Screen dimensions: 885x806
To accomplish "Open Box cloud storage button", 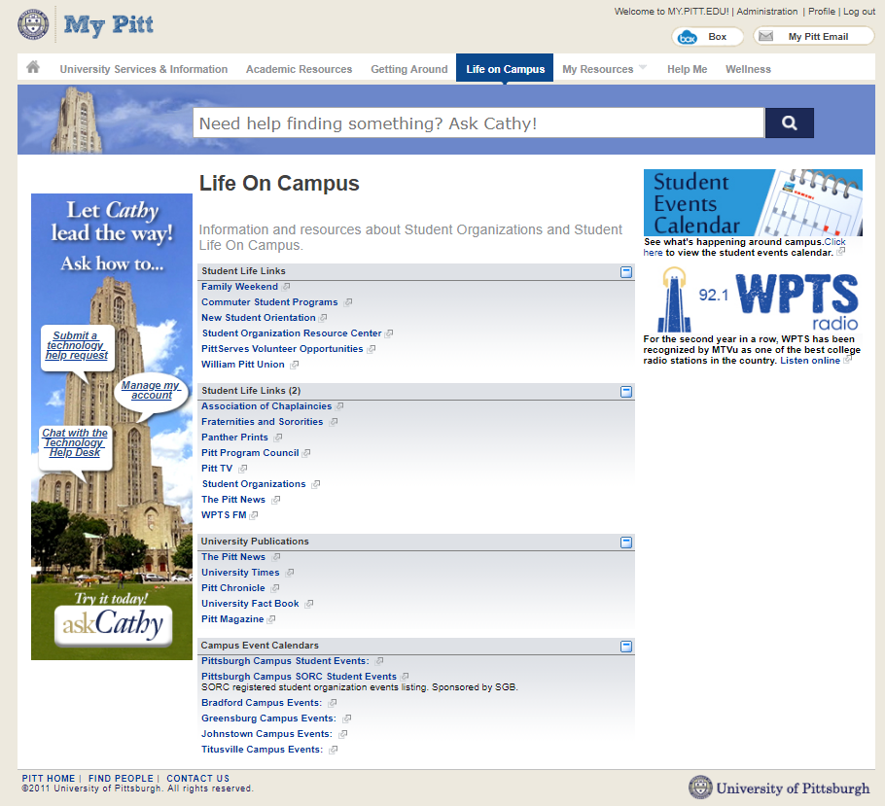I will click(x=707, y=37).
